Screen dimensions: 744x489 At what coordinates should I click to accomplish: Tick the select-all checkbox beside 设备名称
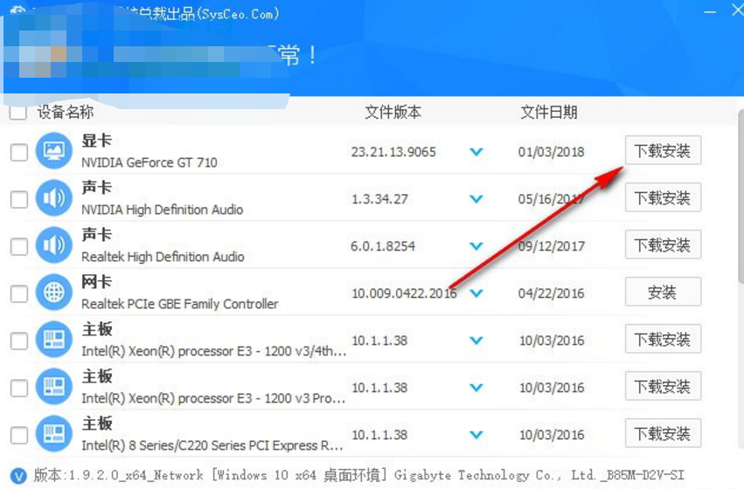pyautogui.click(x=18, y=113)
